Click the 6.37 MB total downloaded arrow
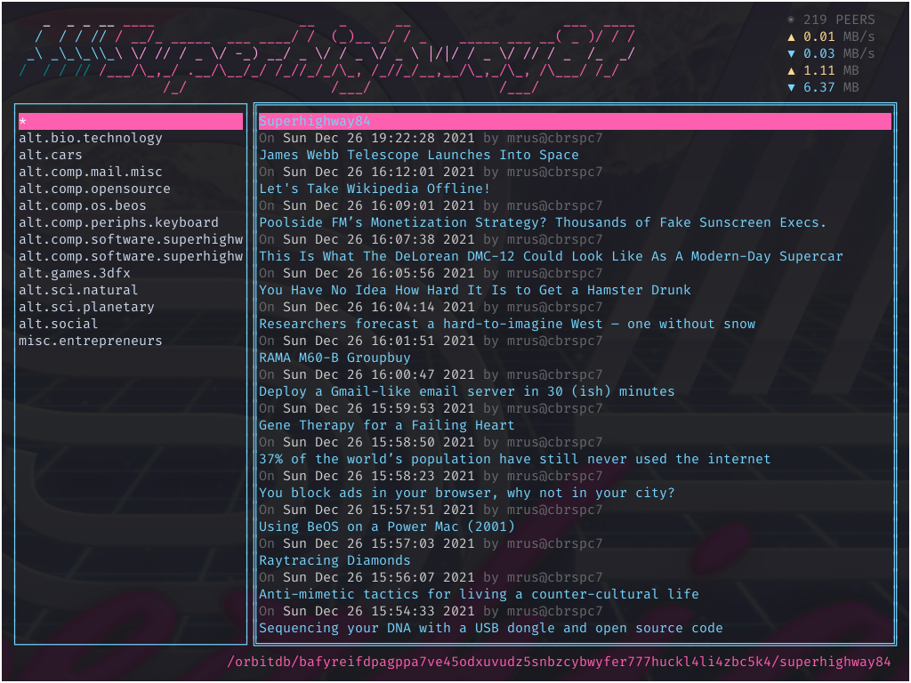Screen dimensions: 911x683 [x=791, y=87]
